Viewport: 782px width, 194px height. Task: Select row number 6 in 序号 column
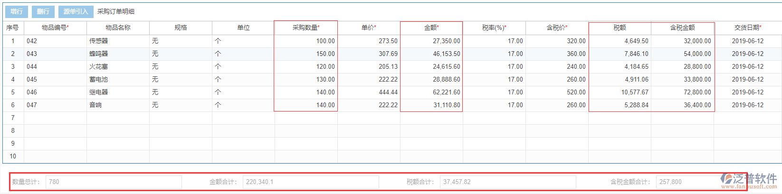[x=13, y=105]
